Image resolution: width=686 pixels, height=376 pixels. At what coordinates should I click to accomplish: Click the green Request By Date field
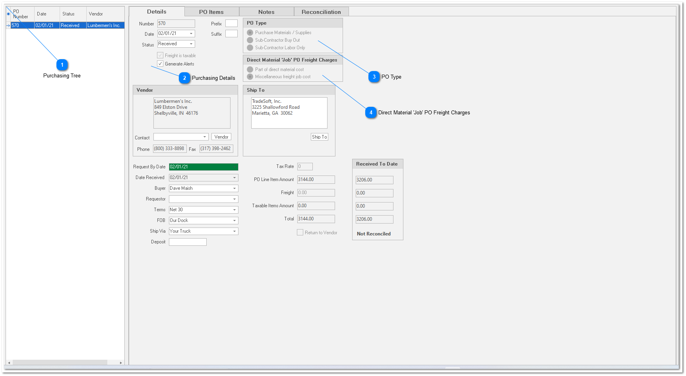point(203,167)
